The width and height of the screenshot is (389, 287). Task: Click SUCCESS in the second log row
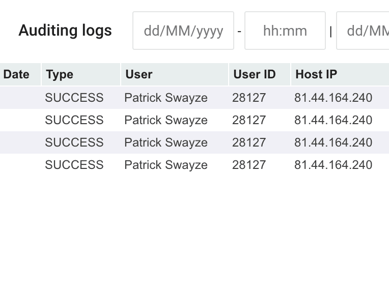74,120
